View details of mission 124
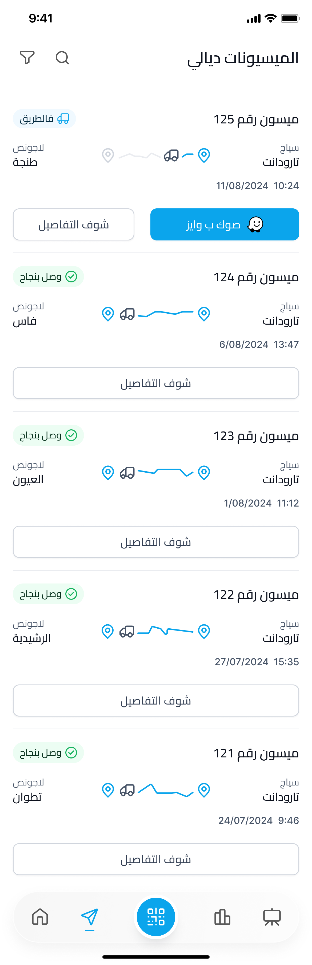Screen dimensions: 312x965 click(156, 383)
